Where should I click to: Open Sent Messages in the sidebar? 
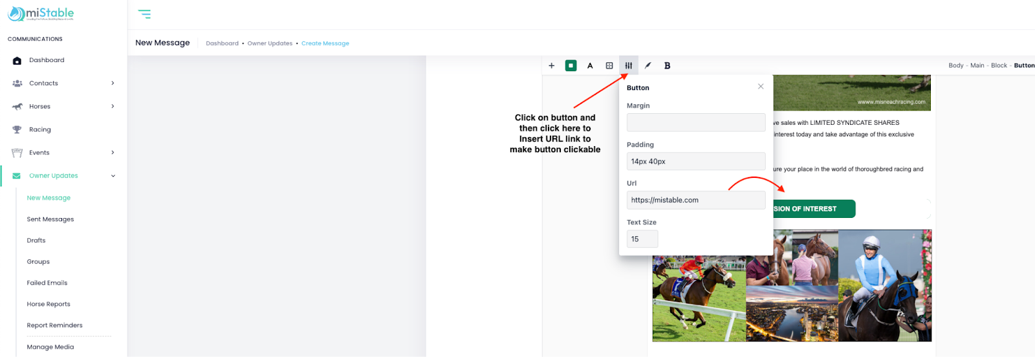[50, 219]
